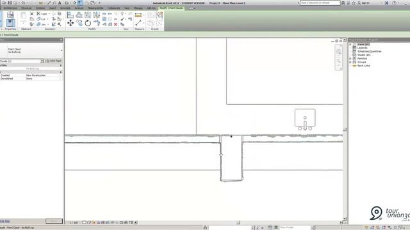Screen dimensions: 410x230
Task: Select Mirror Pick Axis tool
Action: point(88,15)
